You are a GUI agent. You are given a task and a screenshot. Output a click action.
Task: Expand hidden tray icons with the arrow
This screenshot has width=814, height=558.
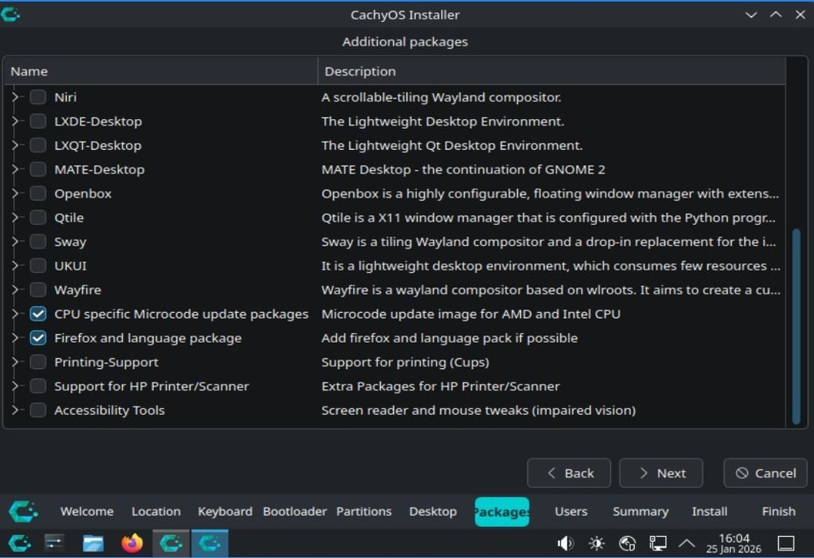(x=686, y=543)
